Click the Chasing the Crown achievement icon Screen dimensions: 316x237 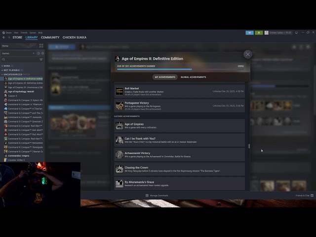[119, 169]
